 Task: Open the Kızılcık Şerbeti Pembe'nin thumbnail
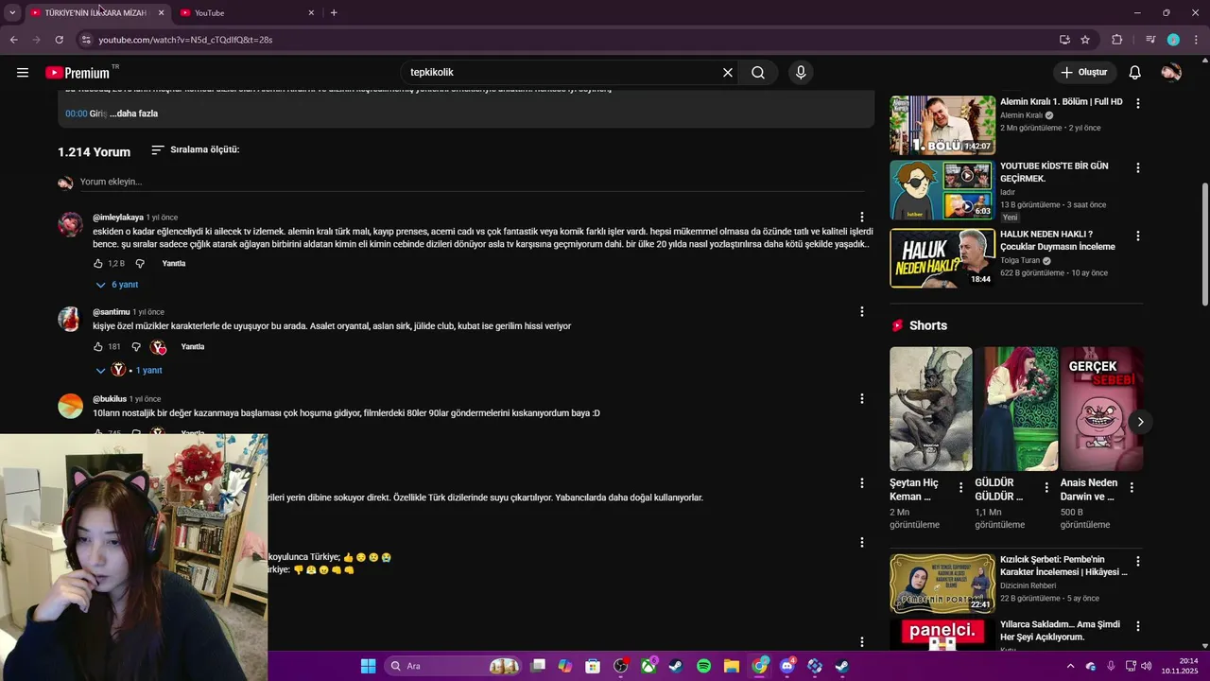click(942, 584)
